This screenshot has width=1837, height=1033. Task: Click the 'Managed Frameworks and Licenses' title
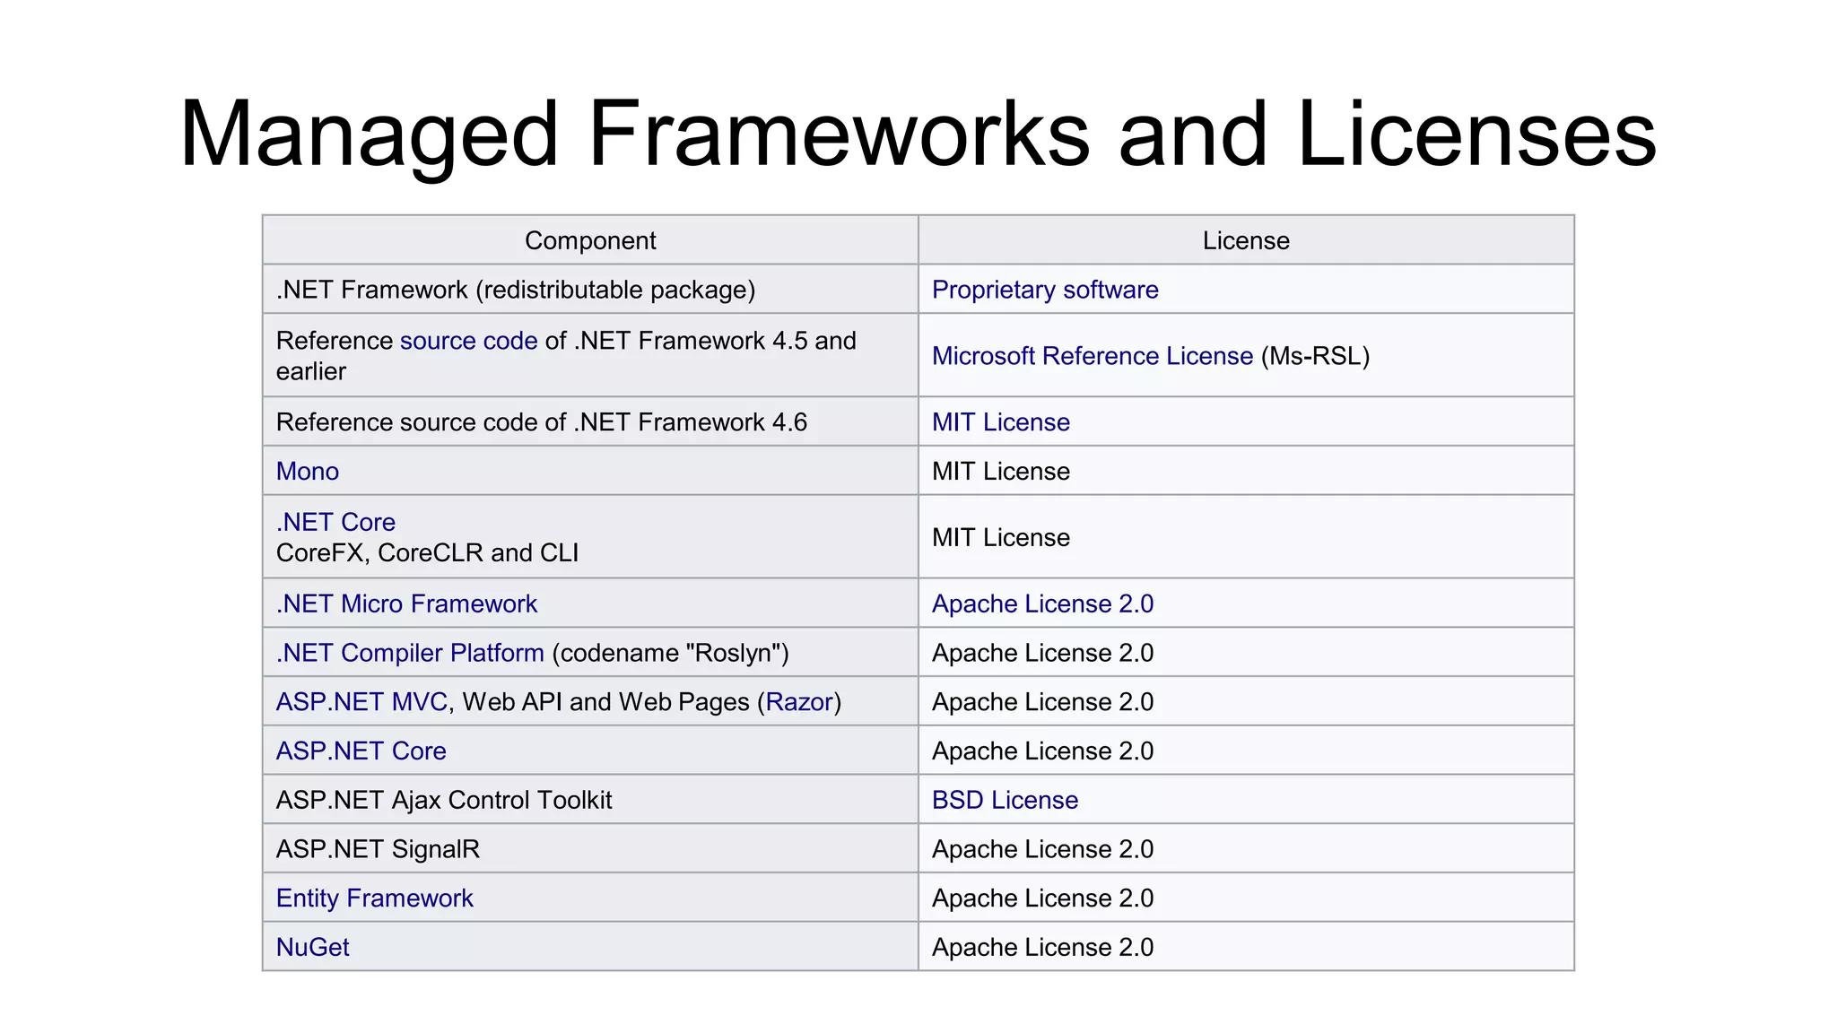coord(918,135)
